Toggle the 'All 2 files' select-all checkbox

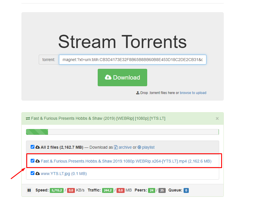pos(32,147)
